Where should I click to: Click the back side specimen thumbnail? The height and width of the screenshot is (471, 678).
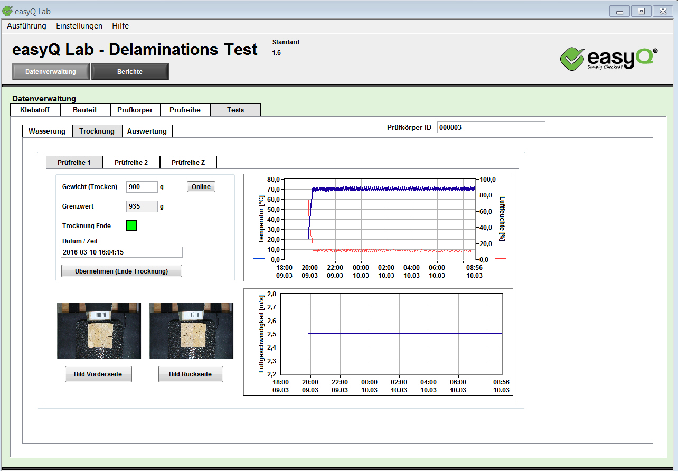[191, 331]
